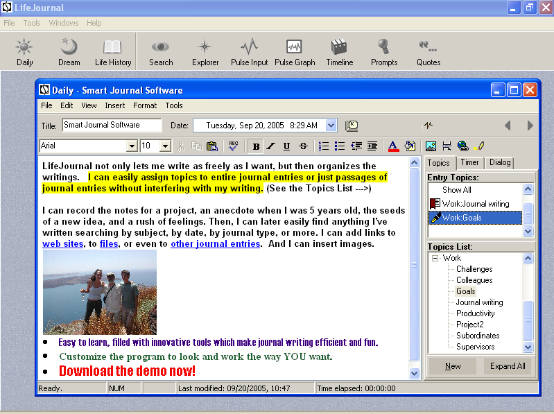The width and height of the screenshot is (554, 414).
Task: Open the Timeline view
Action: coord(339,53)
